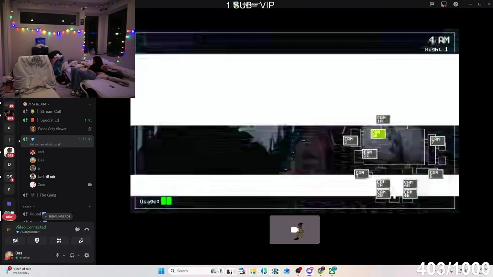493x277 pixels.
Task: Collapse the // STREAM category
Action: (37, 104)
